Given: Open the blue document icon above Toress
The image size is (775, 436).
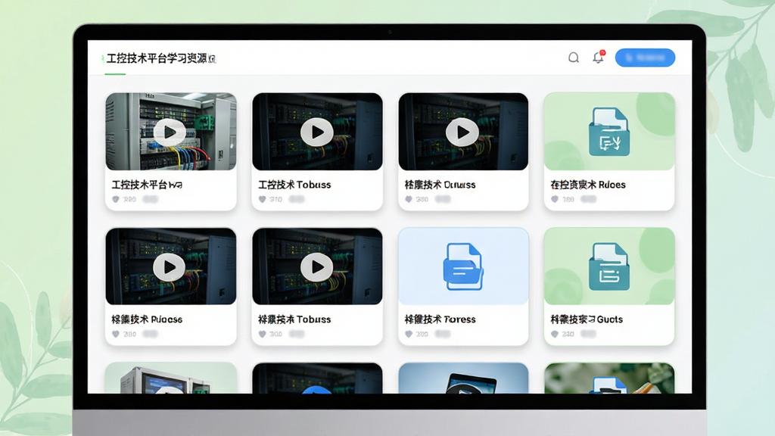Looking at the screenshot, I should click(x=463, y=266).
